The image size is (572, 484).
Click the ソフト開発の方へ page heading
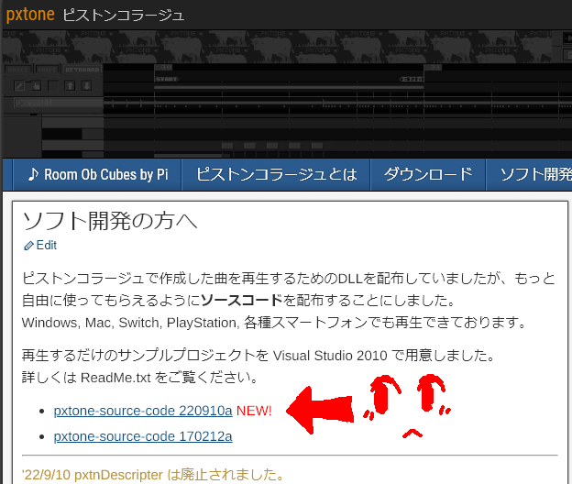point(110,221)
